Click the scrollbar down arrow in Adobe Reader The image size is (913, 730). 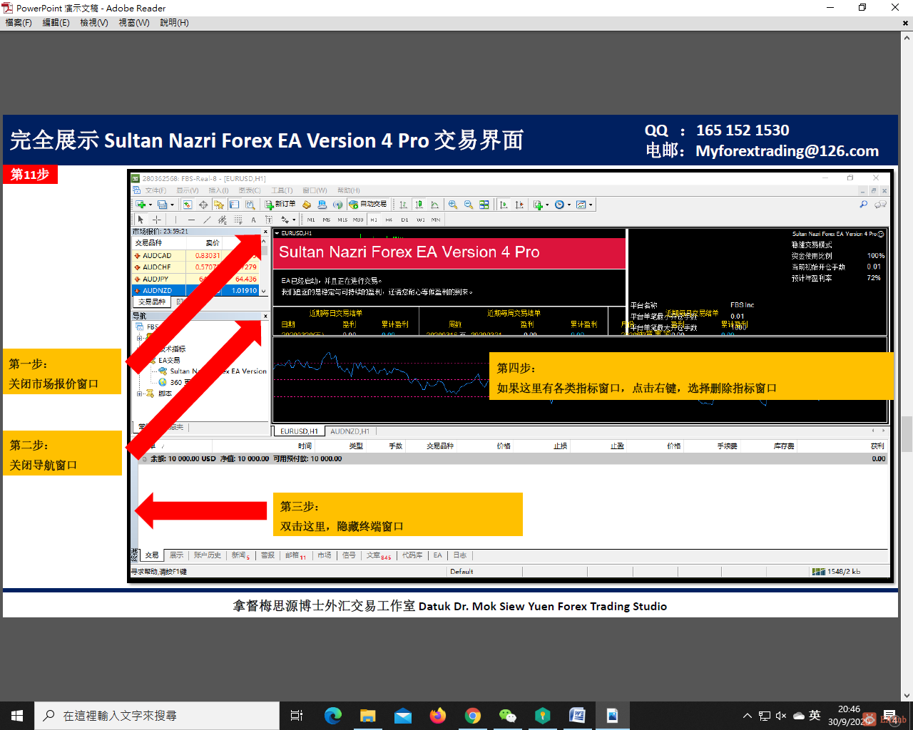[907, 695]
